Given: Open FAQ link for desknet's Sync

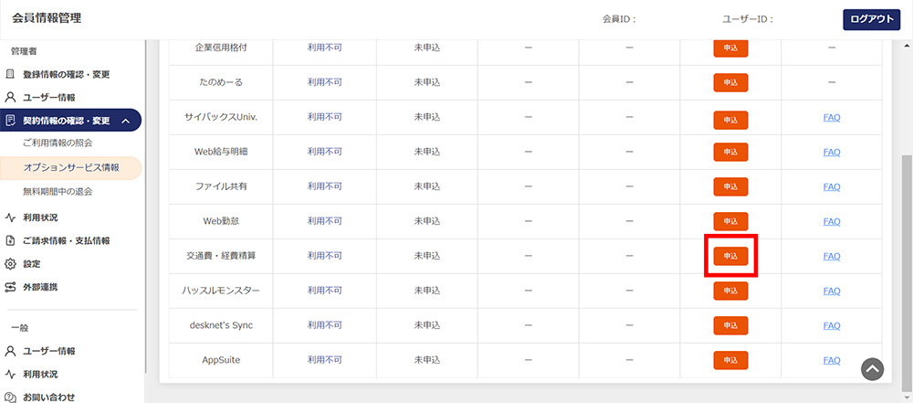Looking at the screenshot, I should pos(831,325).
